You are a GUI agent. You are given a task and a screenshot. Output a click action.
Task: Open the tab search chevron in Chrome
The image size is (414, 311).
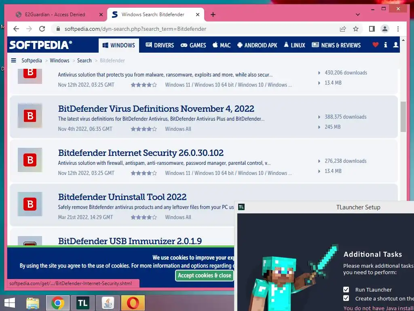click(x=358, y=15)
